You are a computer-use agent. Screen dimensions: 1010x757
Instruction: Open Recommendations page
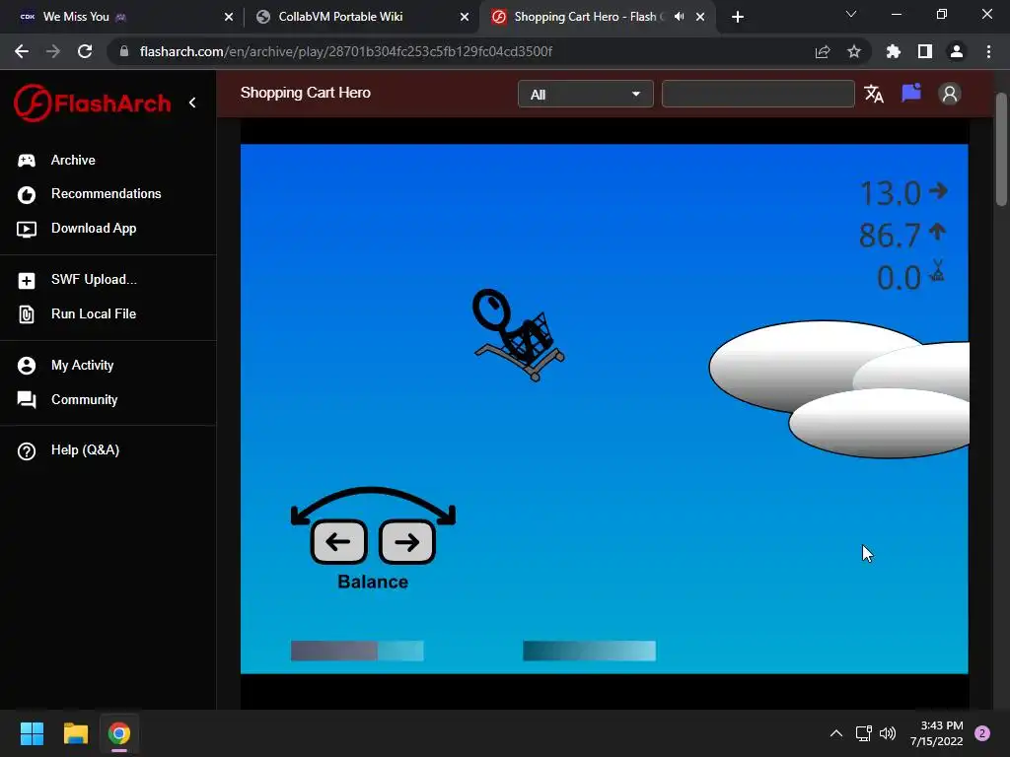(x=107, y=194)
